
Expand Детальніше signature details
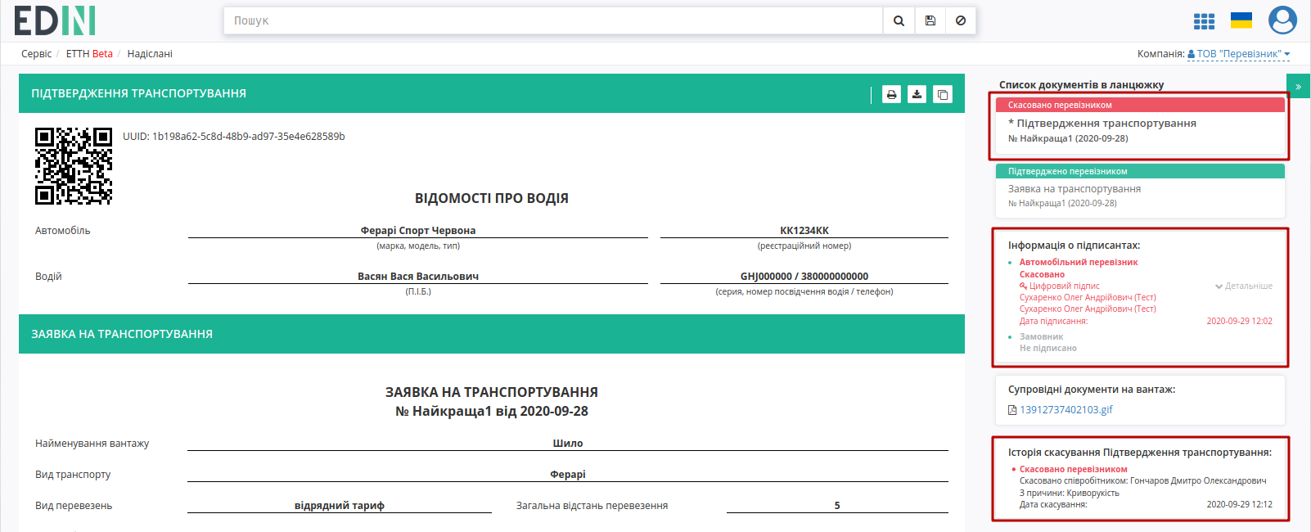1244,286
